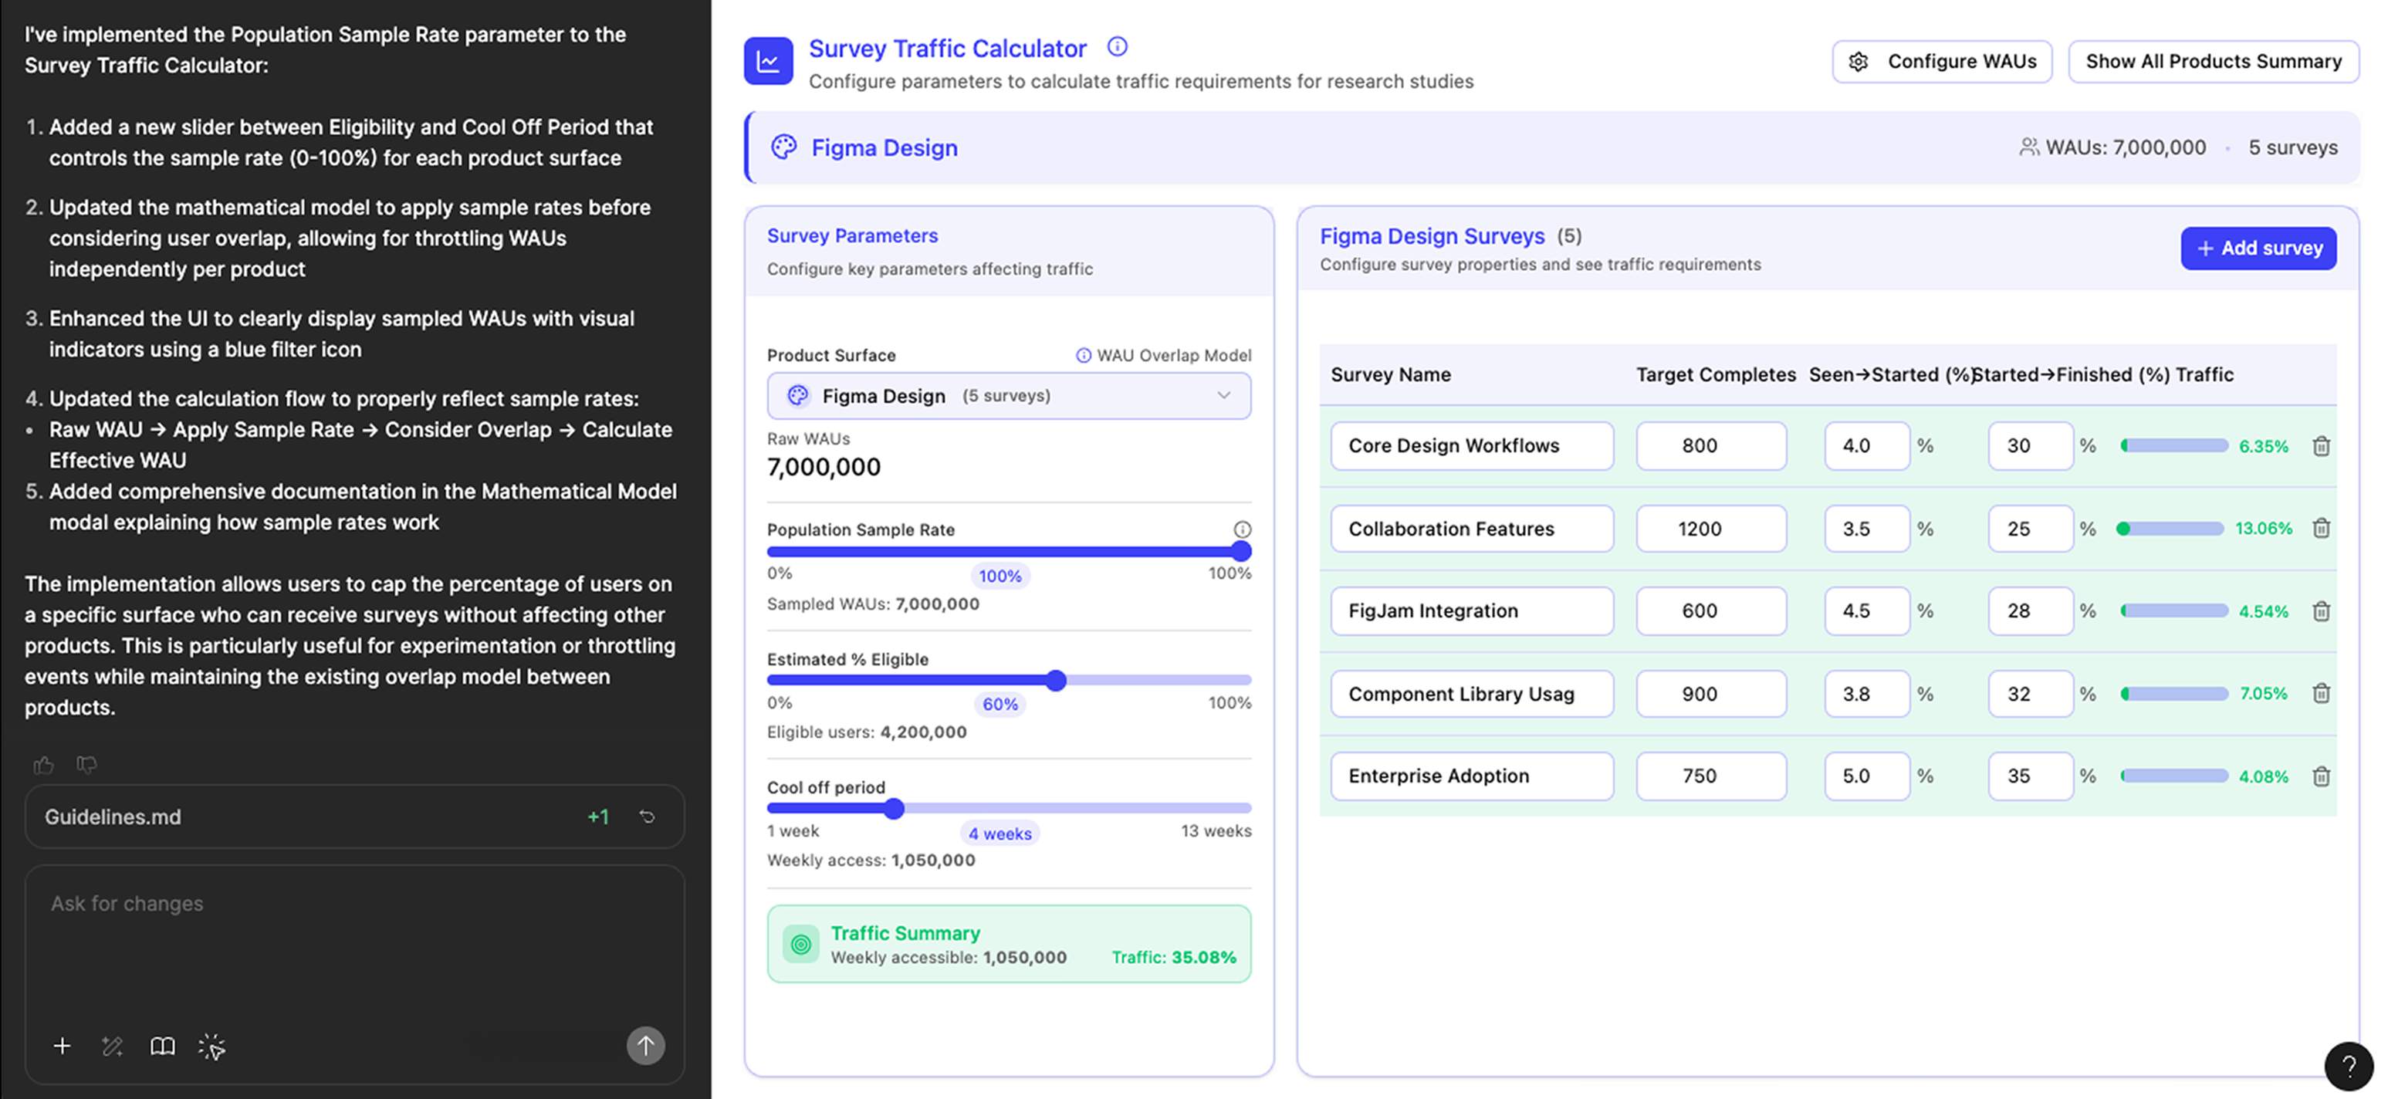The image size is (2388, 1099).
Task: Open Configure WAUs settings
Action: point(1941,61)
